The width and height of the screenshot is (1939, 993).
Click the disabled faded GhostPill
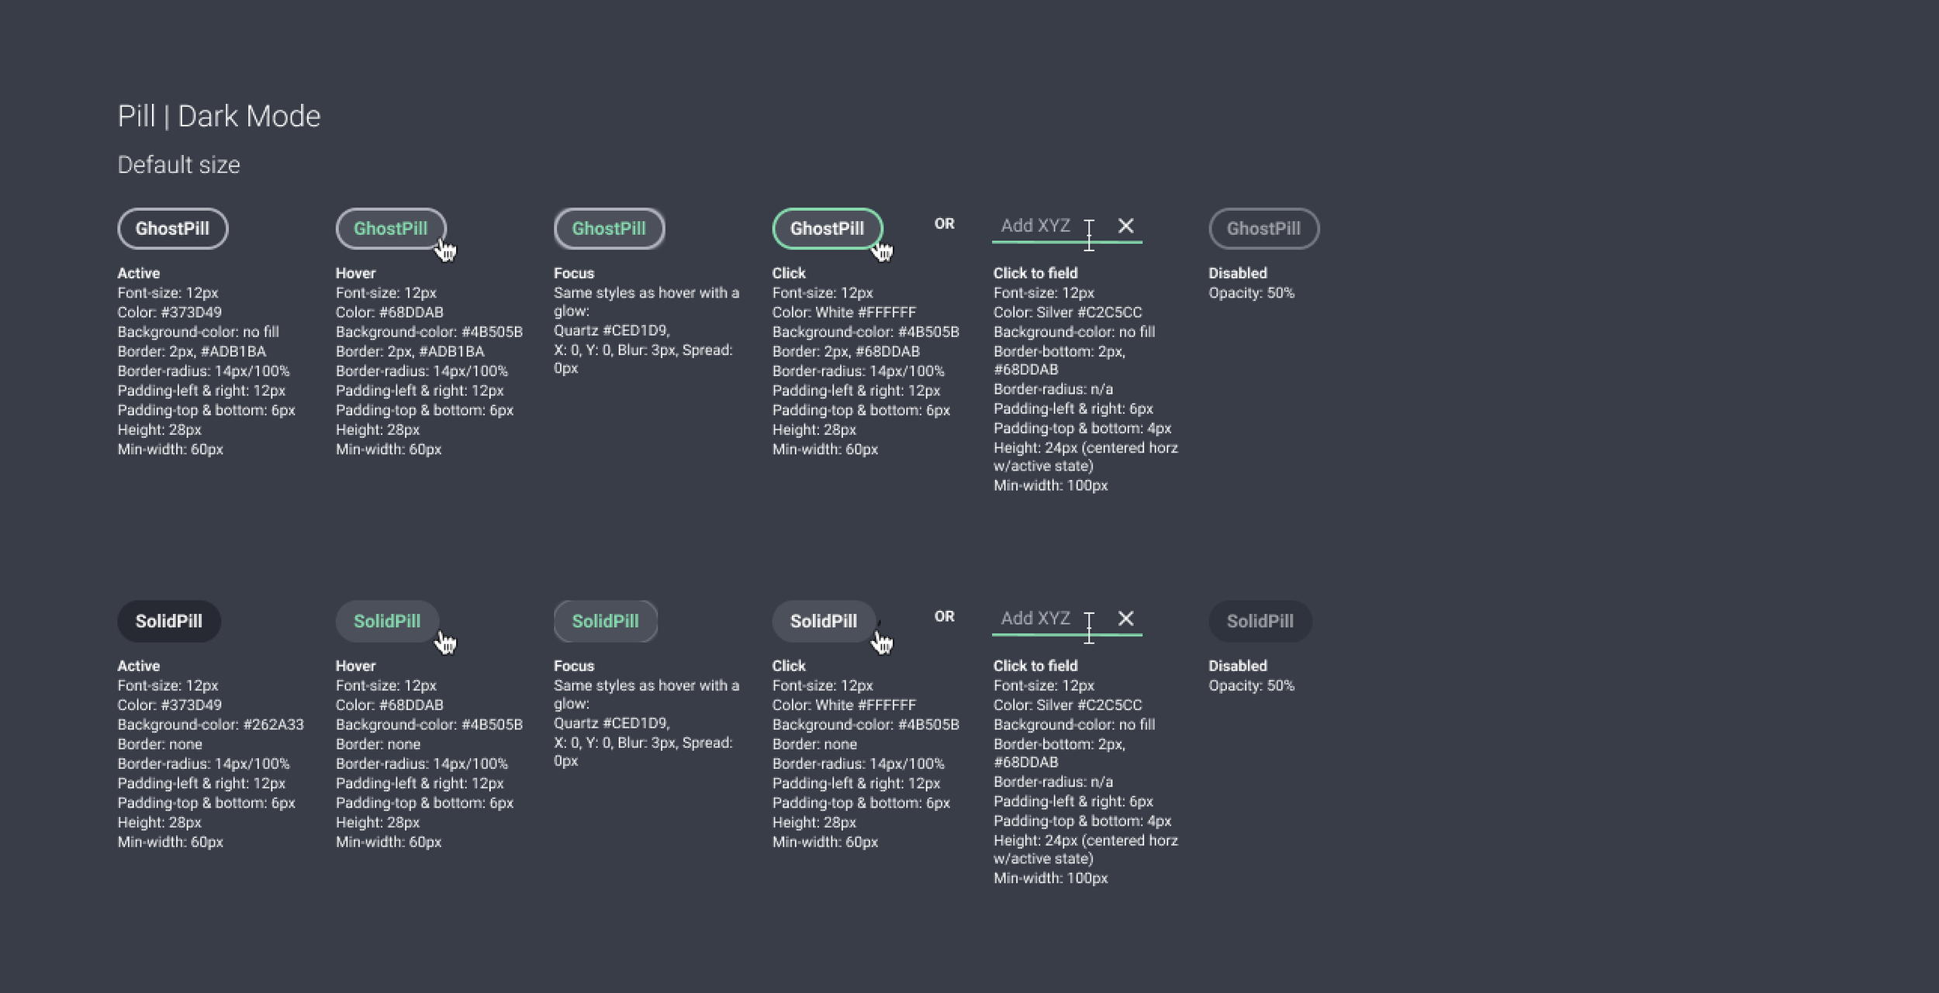tap(1263, 229)
